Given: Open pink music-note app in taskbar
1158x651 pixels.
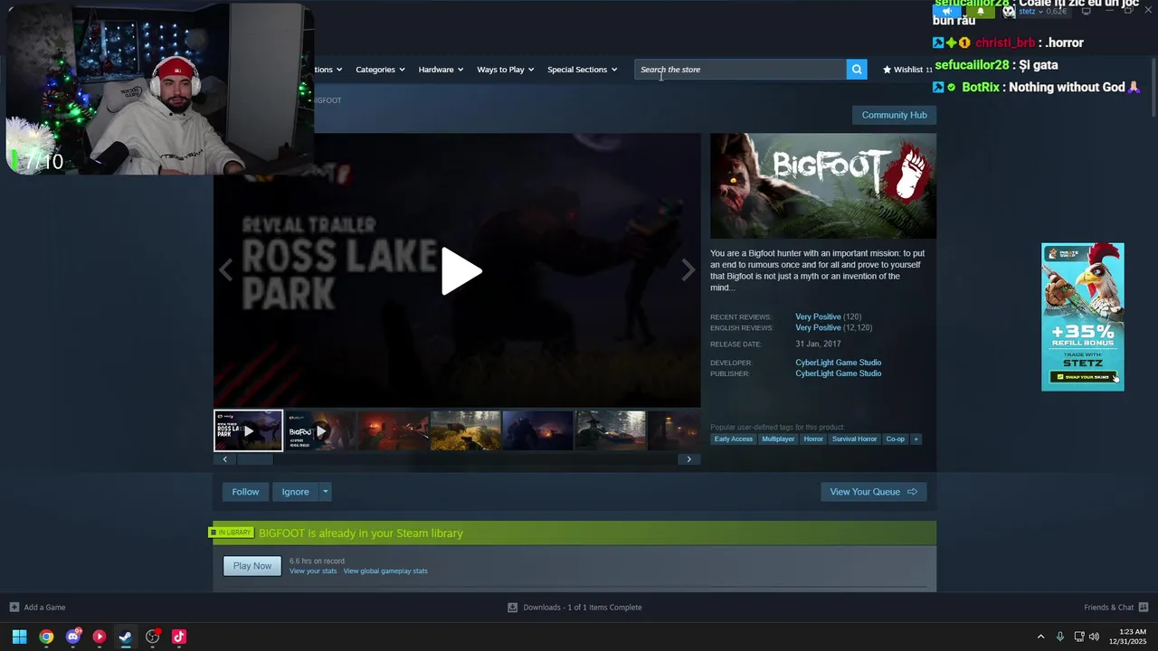Looking at the screenshot, I should [179, 637].
